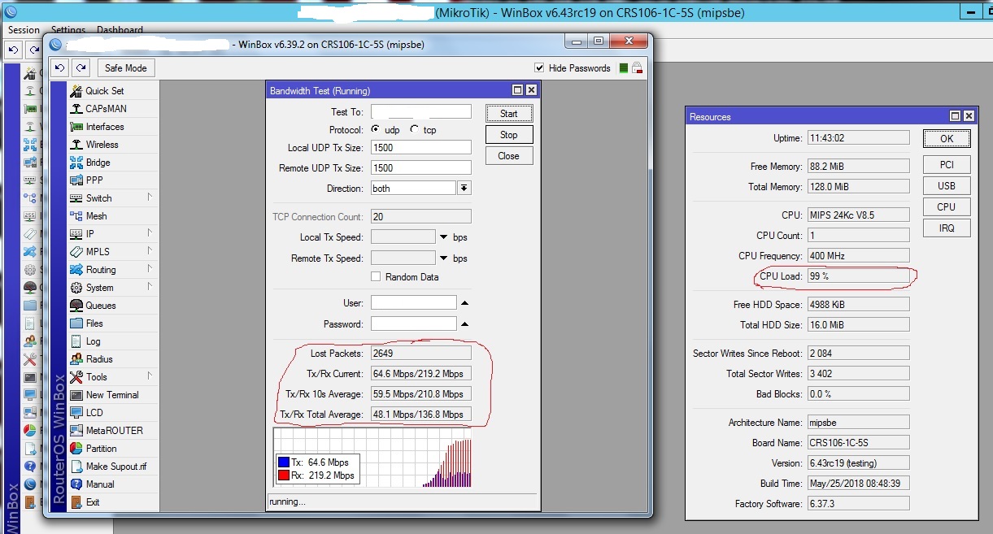Click Stop in the Bandwidth Test window
The width and height of the screenshot is (993, 534).
pyautogui.click(x=509, y=135)
